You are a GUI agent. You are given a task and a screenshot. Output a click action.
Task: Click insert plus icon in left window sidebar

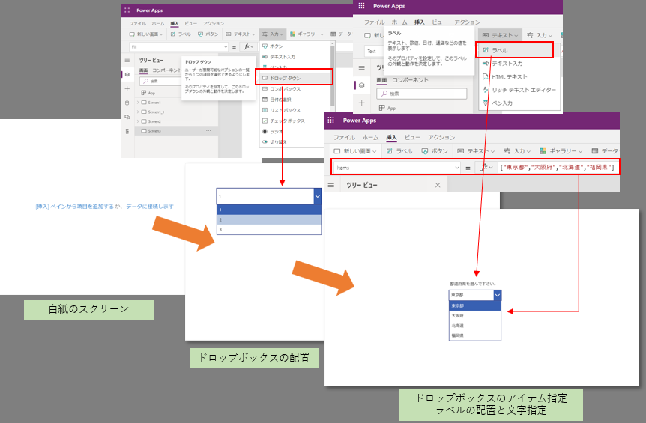click(x=127, y=88)
